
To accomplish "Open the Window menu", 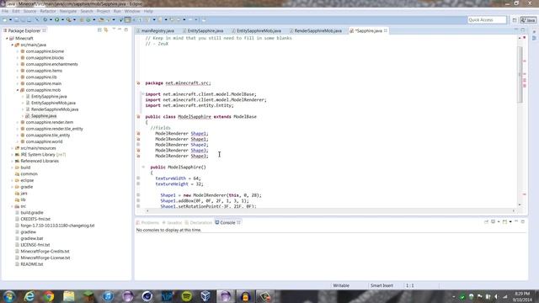I will [132, 11].
